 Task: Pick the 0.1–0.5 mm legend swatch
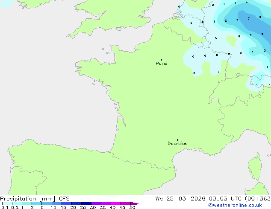[x=7, y=203]
